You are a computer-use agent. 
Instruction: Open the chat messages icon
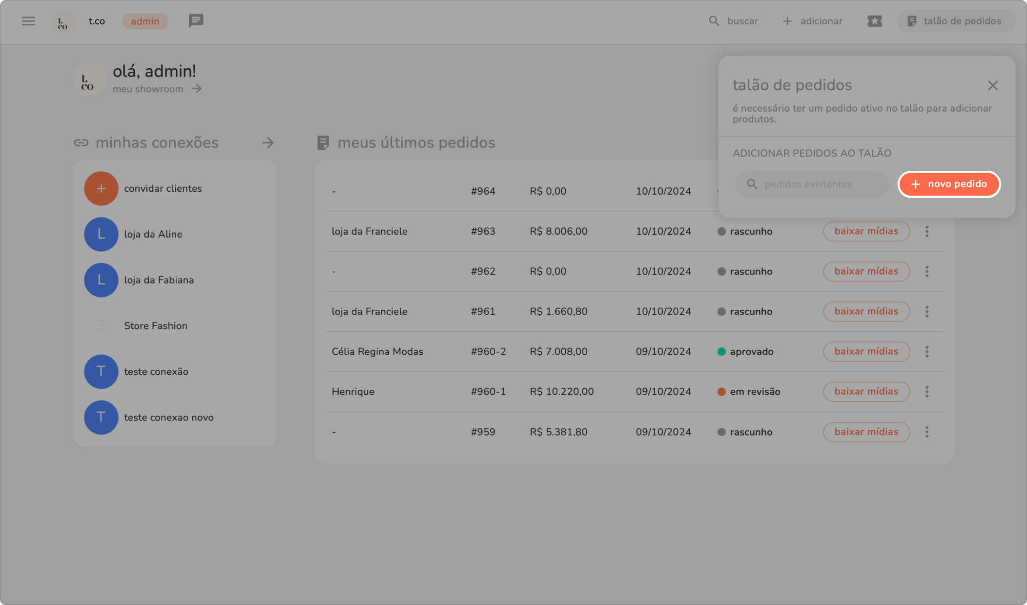[x=196, y=21]
